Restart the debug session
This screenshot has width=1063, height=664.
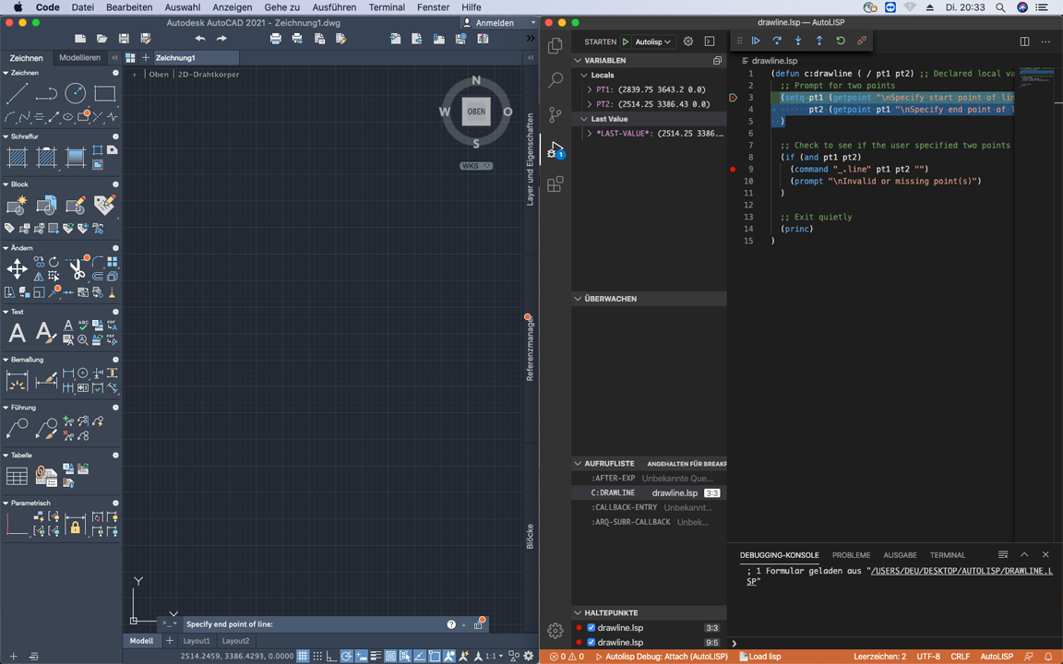pos(841,41)
